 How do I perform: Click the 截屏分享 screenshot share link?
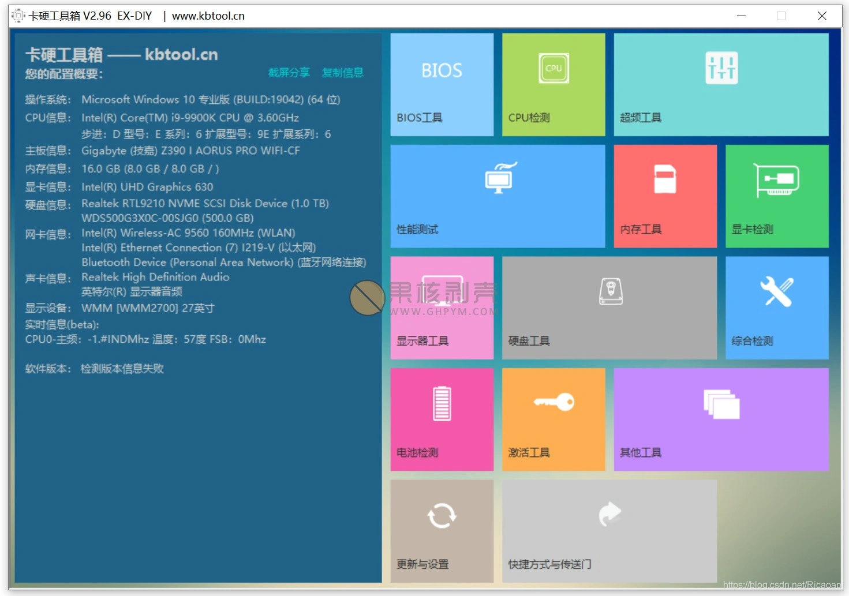tap(289, 73)
